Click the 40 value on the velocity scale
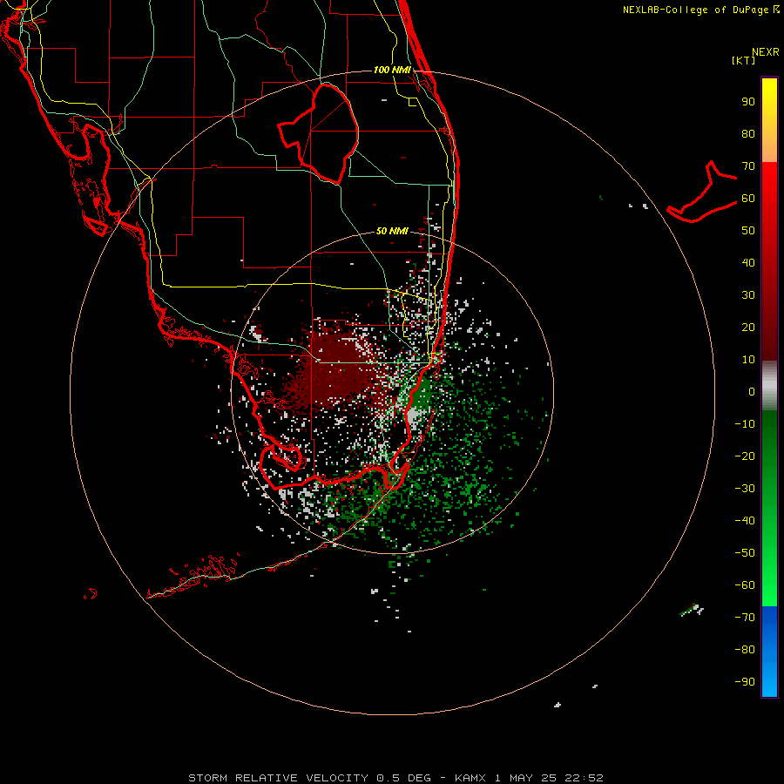Viewport: 784px width, 784px height. [748, 263]
